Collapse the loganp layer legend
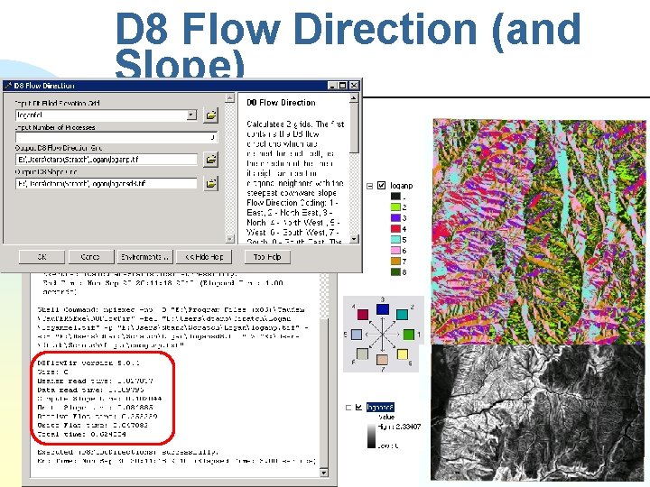Image resolution: width=650 pixels, height=487 pixels. (370, 186)
